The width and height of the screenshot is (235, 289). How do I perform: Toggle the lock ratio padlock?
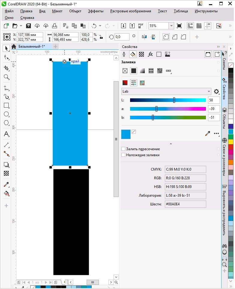click(101, 37)
